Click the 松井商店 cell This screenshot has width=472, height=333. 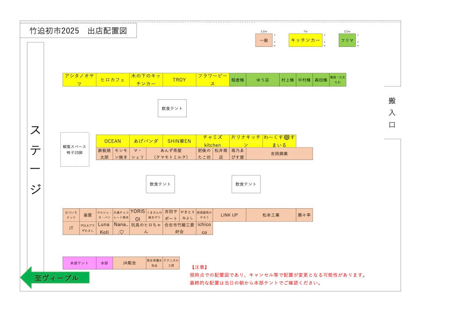221,154
